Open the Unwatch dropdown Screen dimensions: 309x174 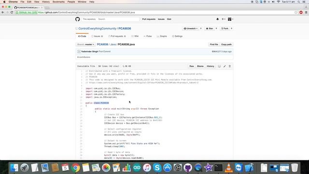click(x=191, y=29)
